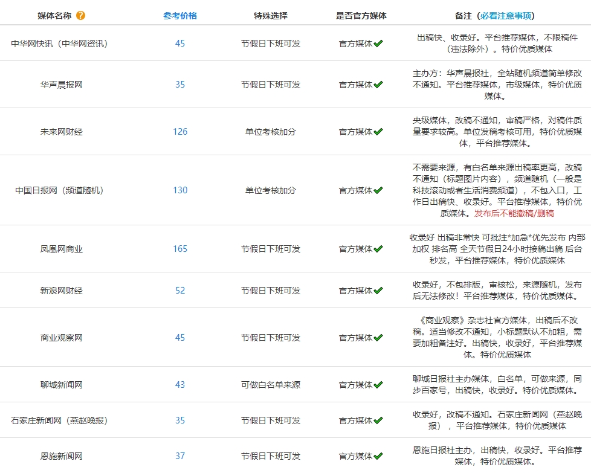This screenshot has height=473, width=591.
Task: Click 节假日下班可发 in 凤凰网商业 row
Action: pos(271,249)
